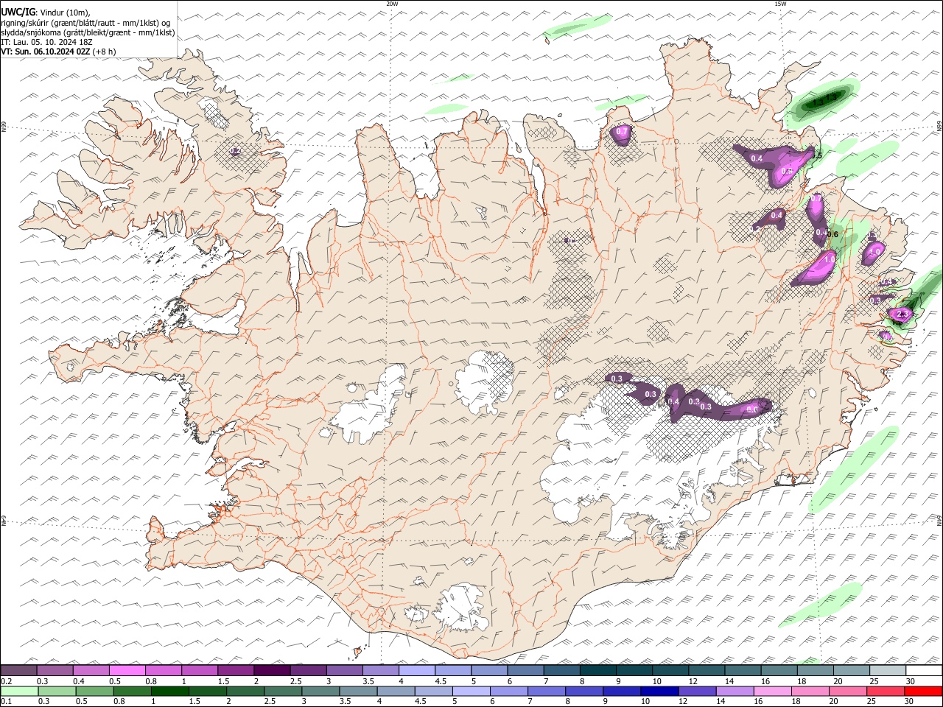Pick the 4 light lavender swatch, upper legend

coord(416,670)
